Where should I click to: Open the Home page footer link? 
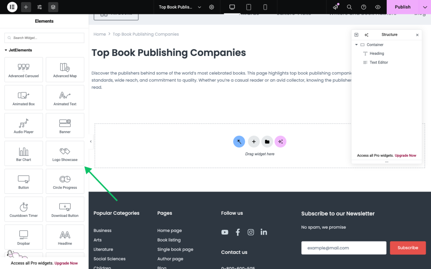(170, 231)
